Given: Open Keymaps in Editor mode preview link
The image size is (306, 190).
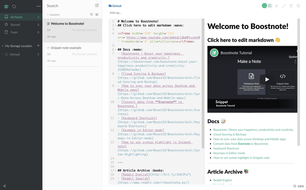Looking at the screenshot, I should tap(229, 153).
